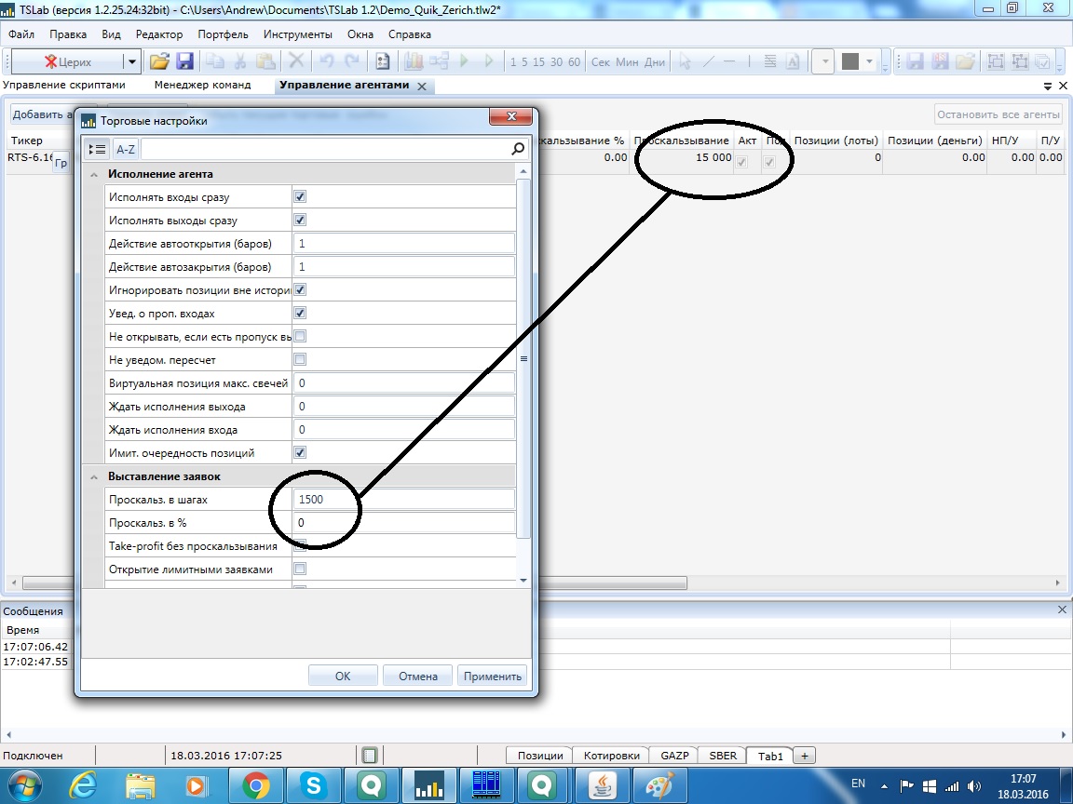Image resolution: width=1073 pixels, height=804 pixels.
Task: Click the 'Проскальз. в шагах' input field
Action: (x=403, y=500)
